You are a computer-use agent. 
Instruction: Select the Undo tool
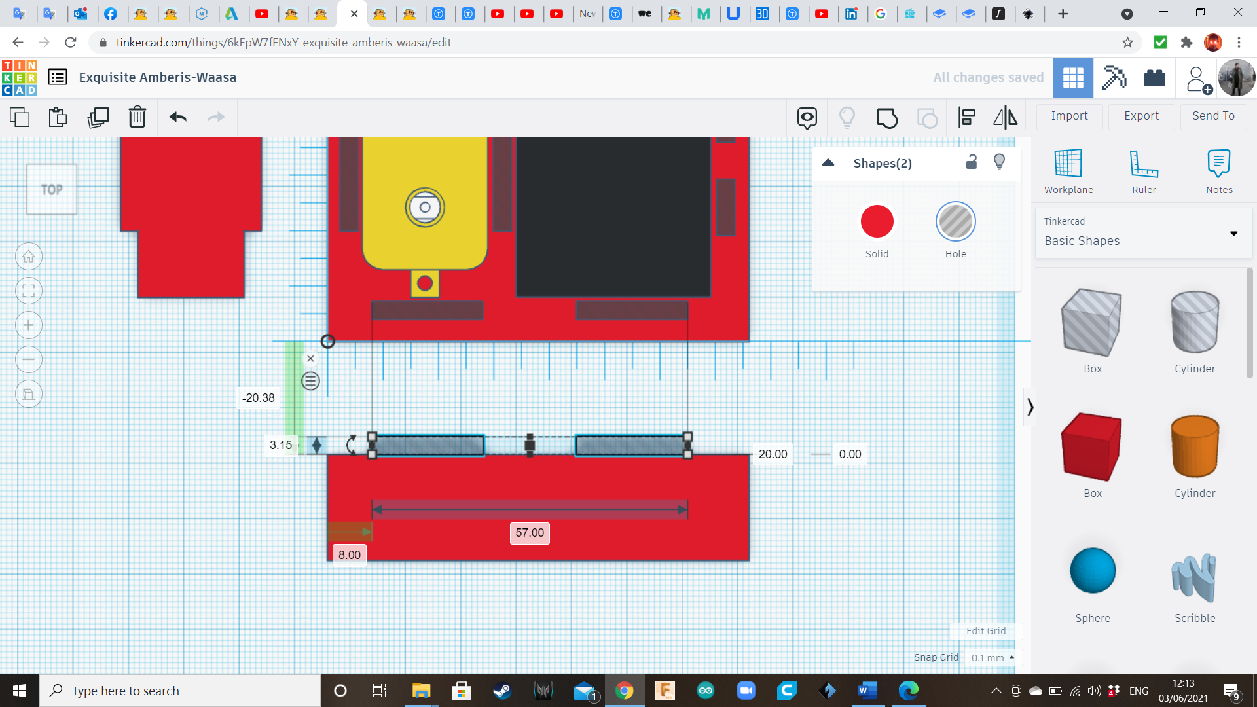(x=177, y=117)
